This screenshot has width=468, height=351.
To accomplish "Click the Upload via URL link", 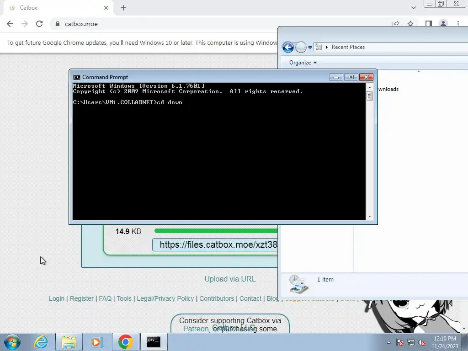I will tap(230, 279).
